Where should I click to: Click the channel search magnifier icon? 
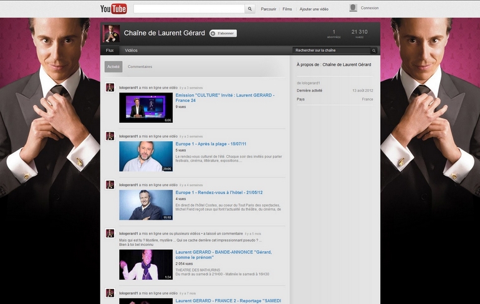(374, 51)
